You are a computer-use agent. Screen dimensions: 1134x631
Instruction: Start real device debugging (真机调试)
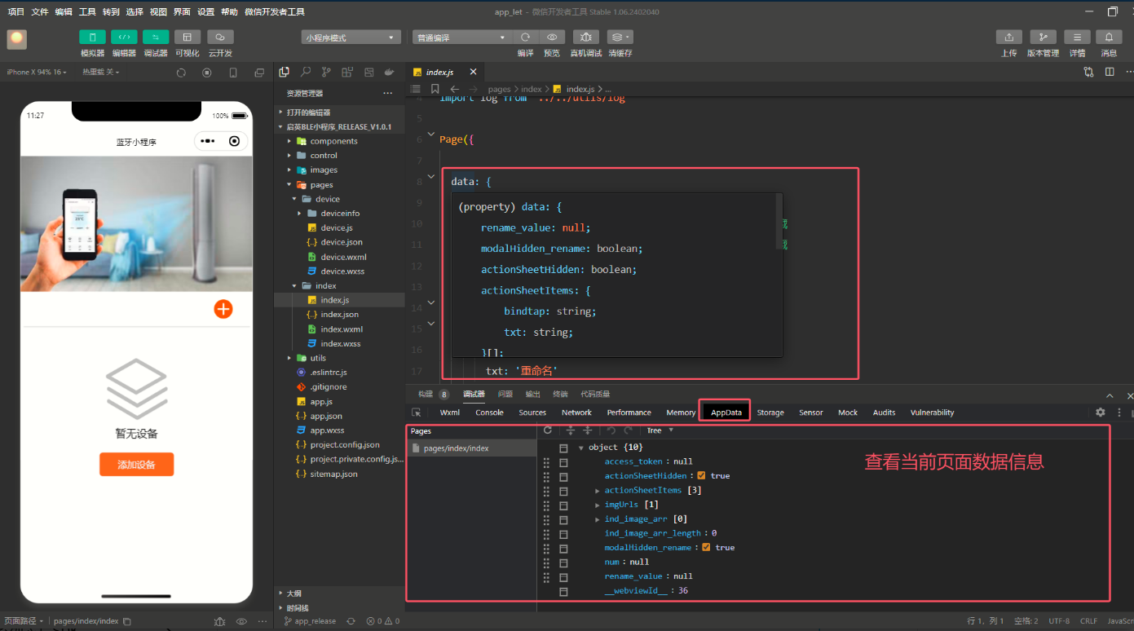(x=585, y=38)
